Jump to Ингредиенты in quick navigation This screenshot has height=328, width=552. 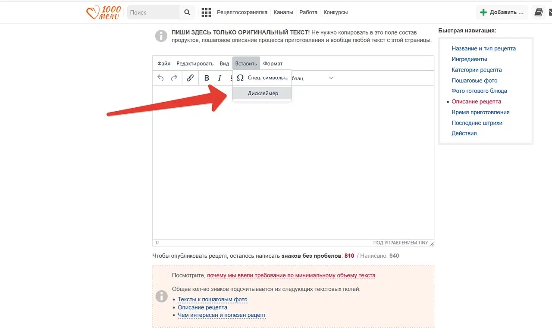click(x=469, y=59)
